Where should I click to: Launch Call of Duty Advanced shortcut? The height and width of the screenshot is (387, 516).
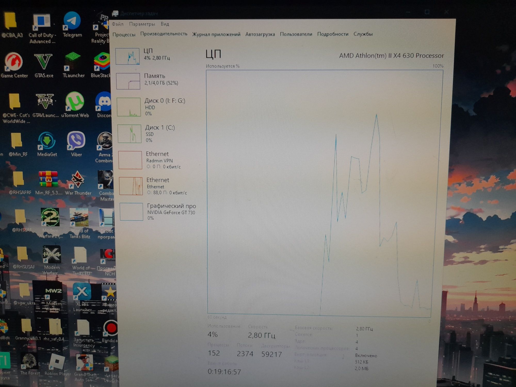[x=42, y=28]
